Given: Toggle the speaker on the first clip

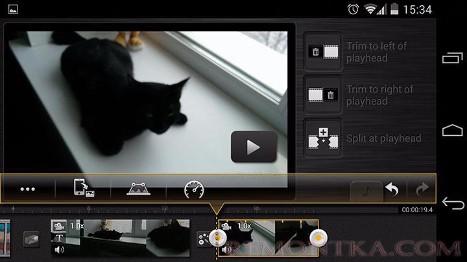Looking at the screenshot, I should tap(60, 249).
